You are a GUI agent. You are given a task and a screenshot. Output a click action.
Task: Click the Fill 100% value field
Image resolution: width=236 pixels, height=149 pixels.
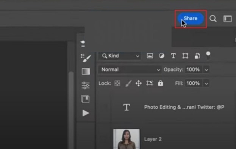(193, 83)
